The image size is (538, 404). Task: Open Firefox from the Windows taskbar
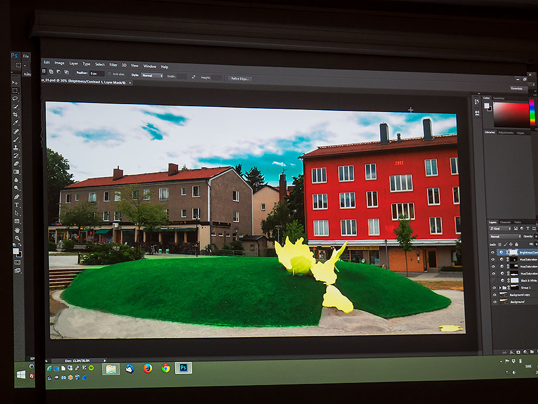[148, 368]
